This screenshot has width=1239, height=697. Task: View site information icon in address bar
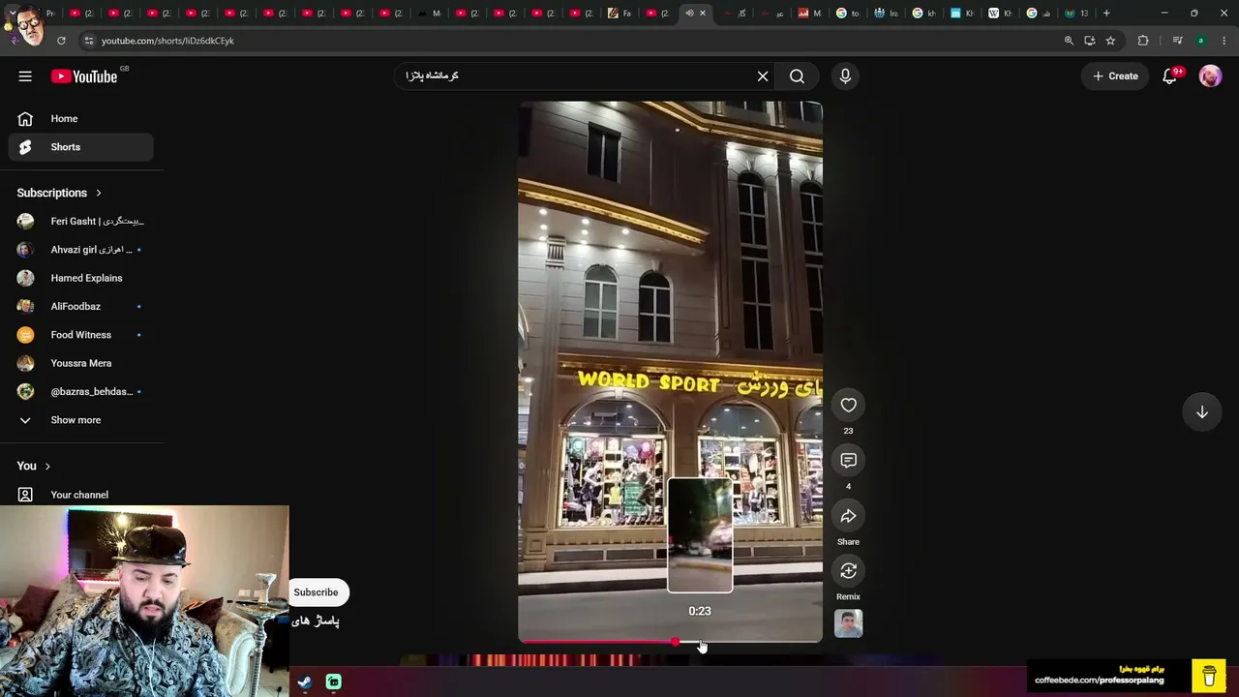[89, 41]
